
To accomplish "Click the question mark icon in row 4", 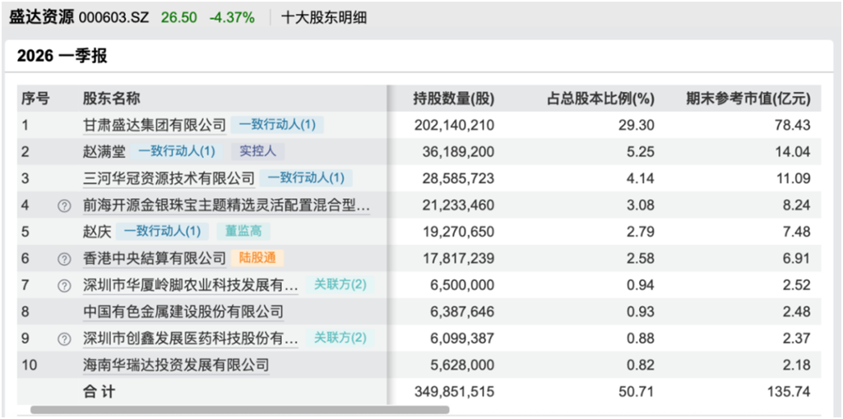I will [64, 205].
